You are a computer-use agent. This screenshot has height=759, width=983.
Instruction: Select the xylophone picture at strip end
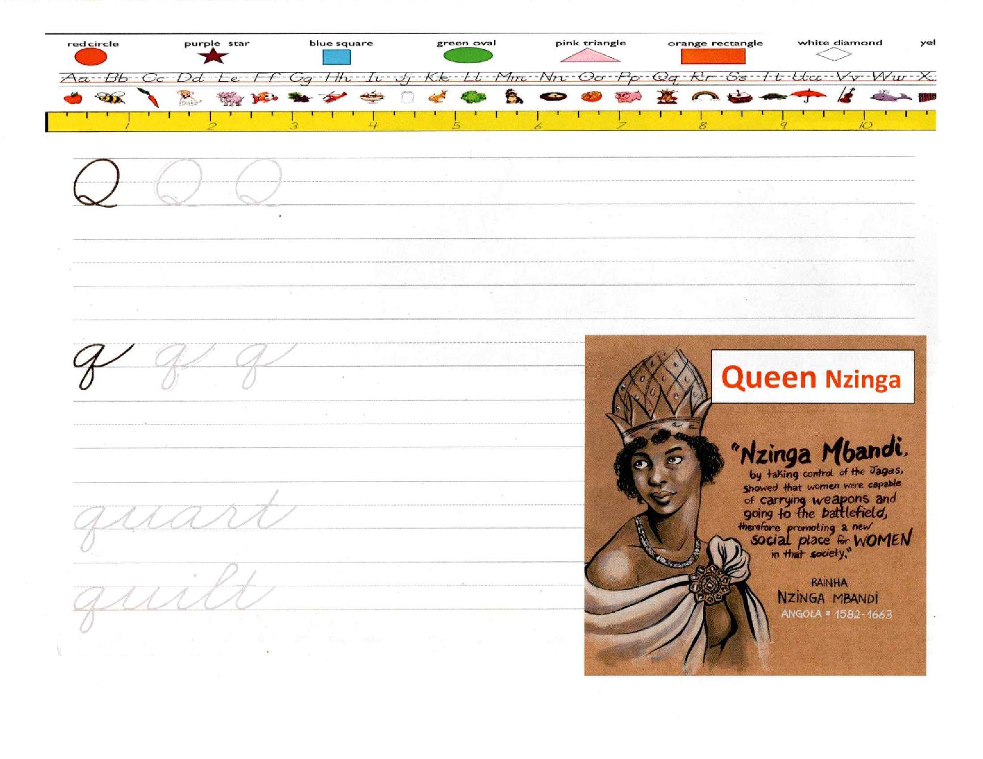tap(928, 97)
